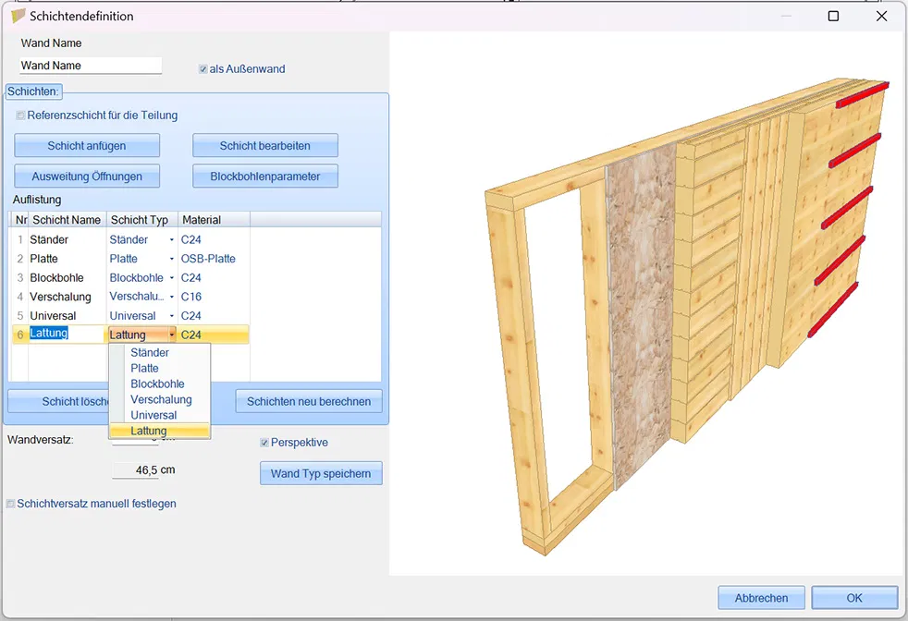
Task: Toggle the 'als Außenwand' checkbox
Action: point(203,69)
